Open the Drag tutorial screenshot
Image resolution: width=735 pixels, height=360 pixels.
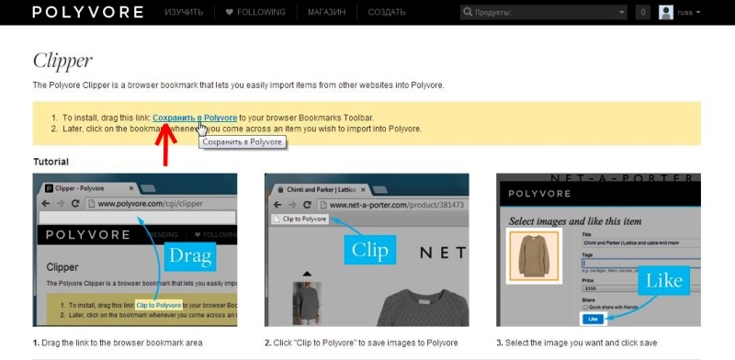(135, 250)
